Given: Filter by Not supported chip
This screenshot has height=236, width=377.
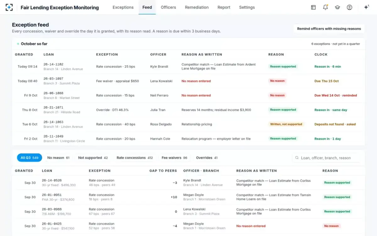Looking at the screenshot, I should coord(93,158).
